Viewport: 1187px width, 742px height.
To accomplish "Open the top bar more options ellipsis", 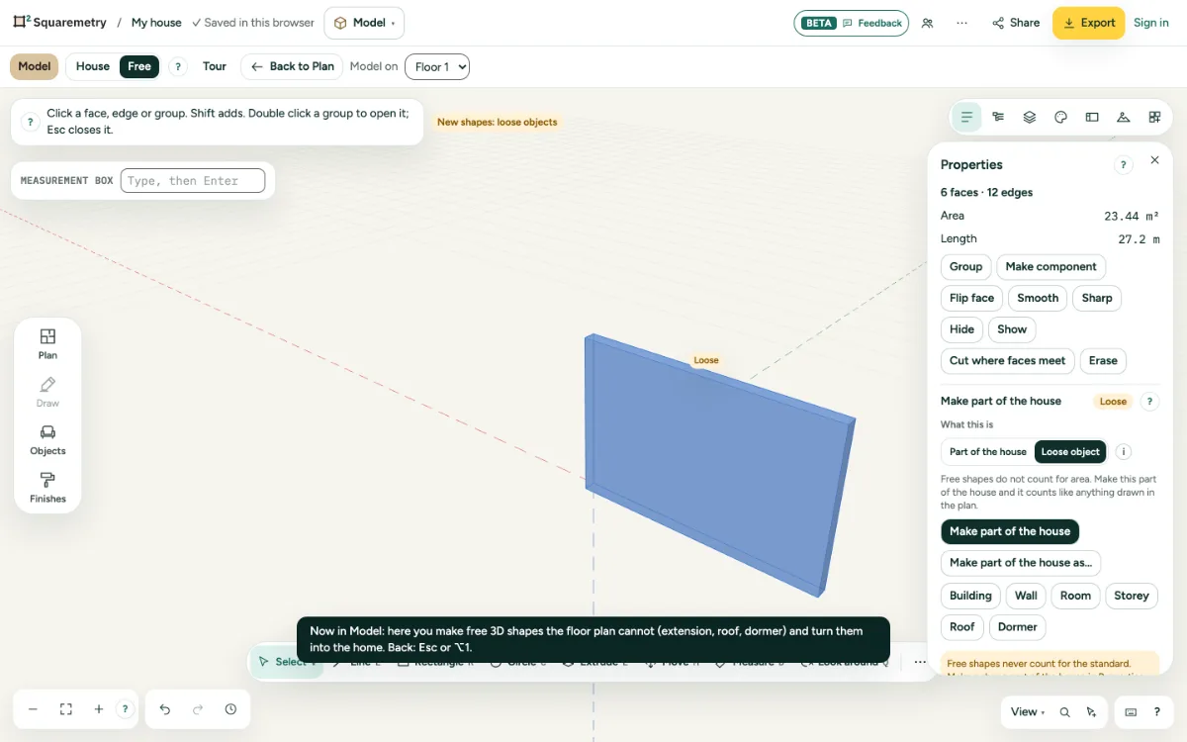I will point(961,23).
